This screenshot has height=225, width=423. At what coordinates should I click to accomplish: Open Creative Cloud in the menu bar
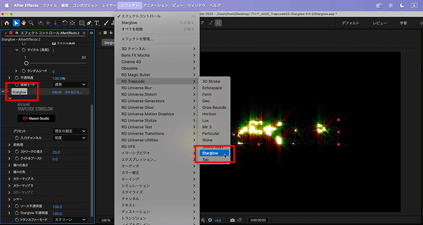(379, 5)
